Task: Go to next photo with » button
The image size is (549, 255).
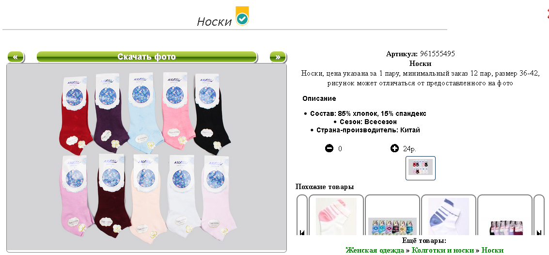Action: point(278,57)
